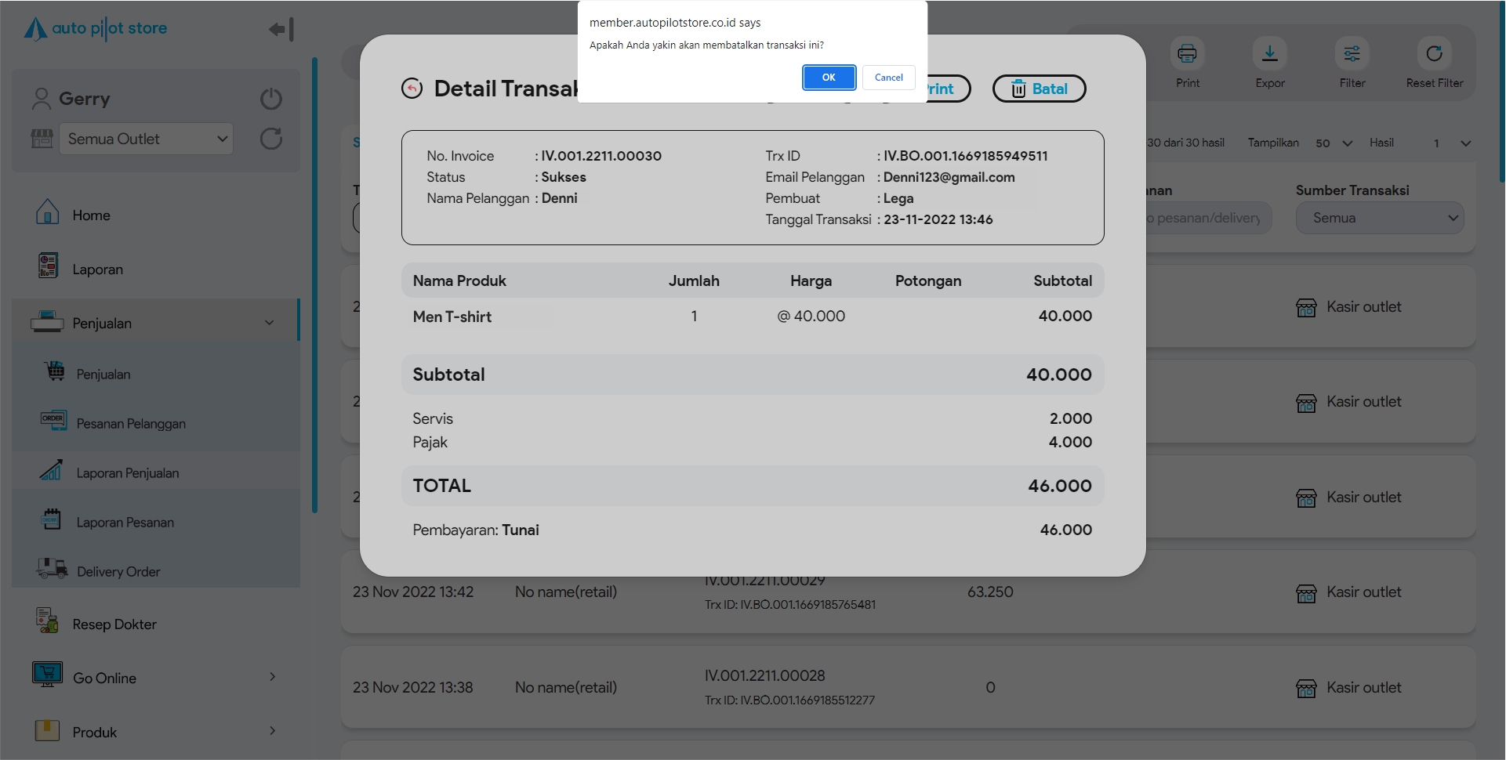
Task: Select Delivery Order in sidebar
Action: (x=118, y=572)
